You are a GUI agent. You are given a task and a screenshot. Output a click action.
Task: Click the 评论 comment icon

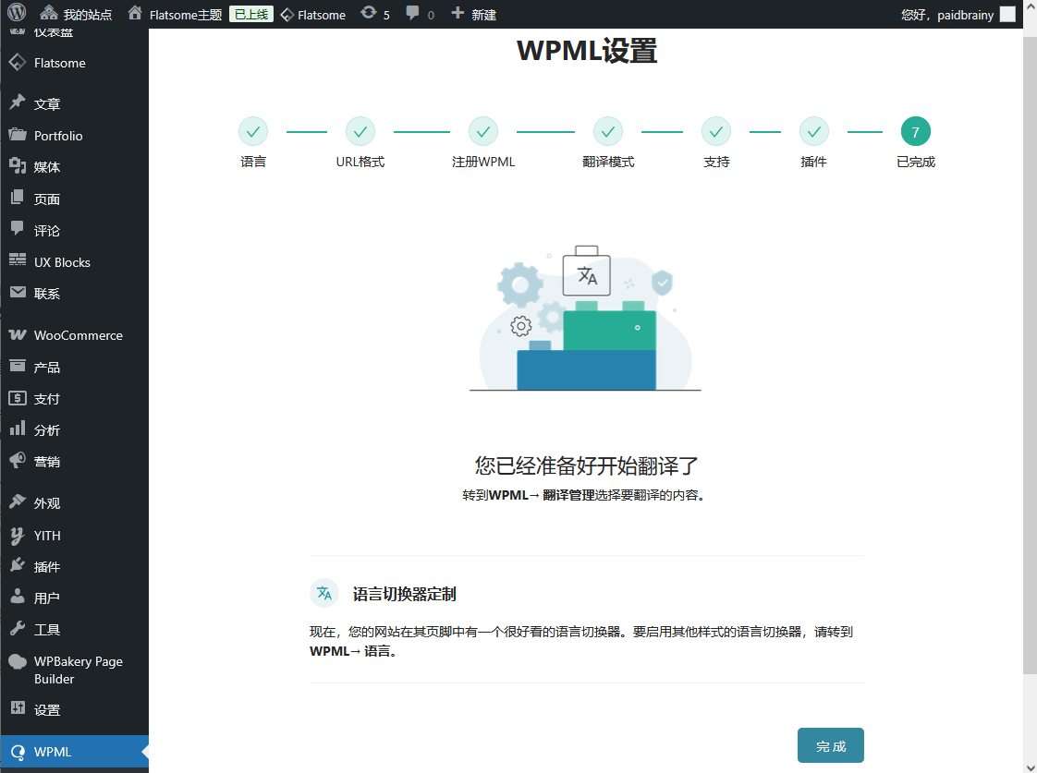pyautogui.click(x=18, y=229)
